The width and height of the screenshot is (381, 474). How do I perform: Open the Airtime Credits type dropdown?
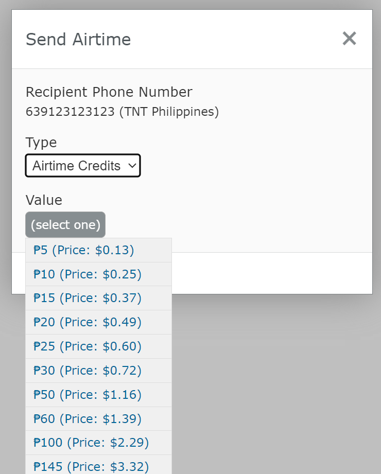tap(83, 166)
